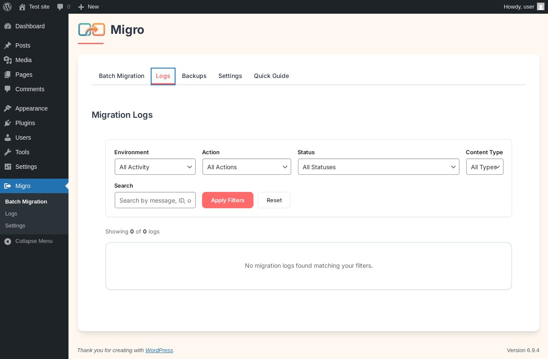548x359 pixels.
Task: Open the Appearance menu item
Action: pyautogui.click(x=34, y=108)
